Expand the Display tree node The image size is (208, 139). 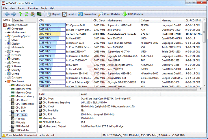(5, 44)
